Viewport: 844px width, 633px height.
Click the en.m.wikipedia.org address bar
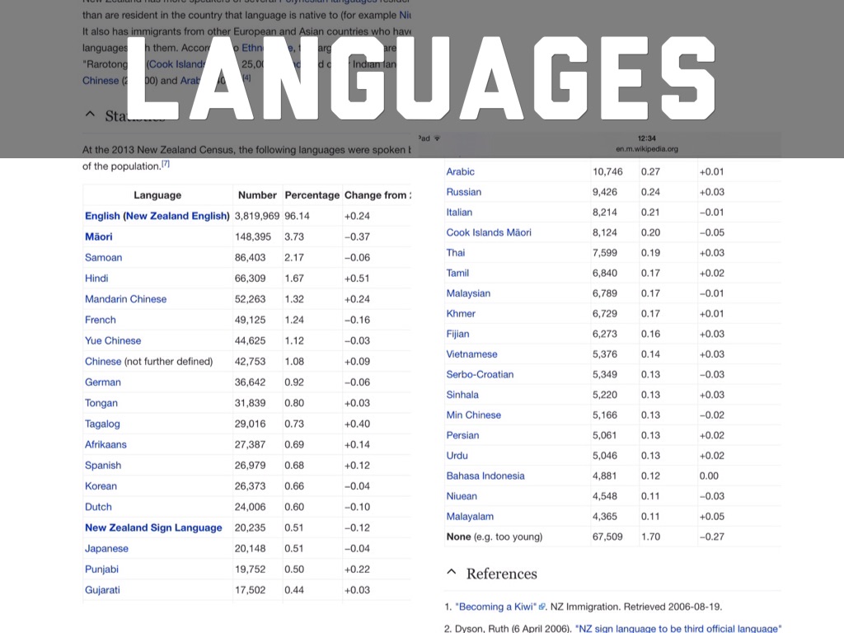[646, 149]
